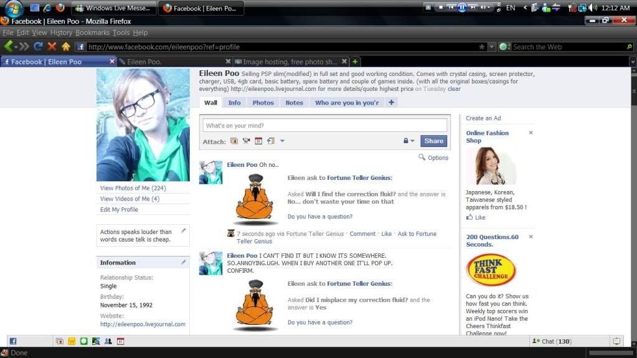Open the green circle application icon in bottom bar
637x358 pixels.
coord(83,341)
